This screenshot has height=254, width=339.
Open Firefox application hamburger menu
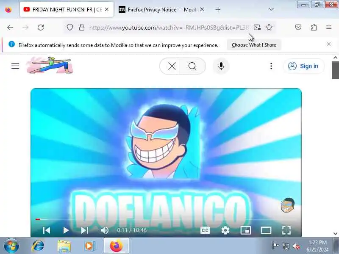329,27
